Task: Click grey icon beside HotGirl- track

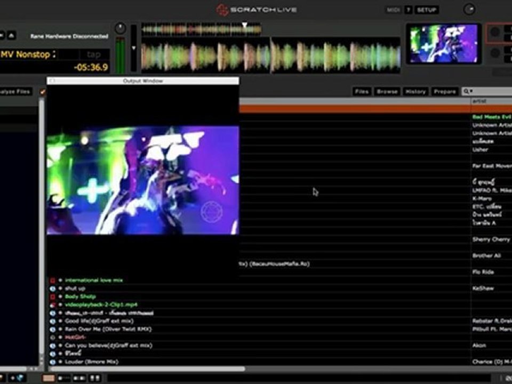Action: [53, 338]
